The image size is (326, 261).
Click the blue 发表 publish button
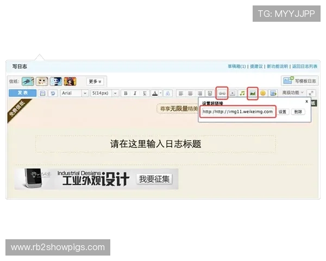(22, 93)
